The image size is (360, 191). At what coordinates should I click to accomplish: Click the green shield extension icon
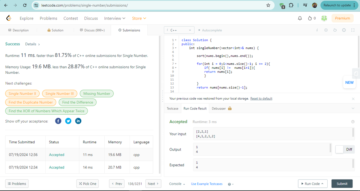(282, 5)
